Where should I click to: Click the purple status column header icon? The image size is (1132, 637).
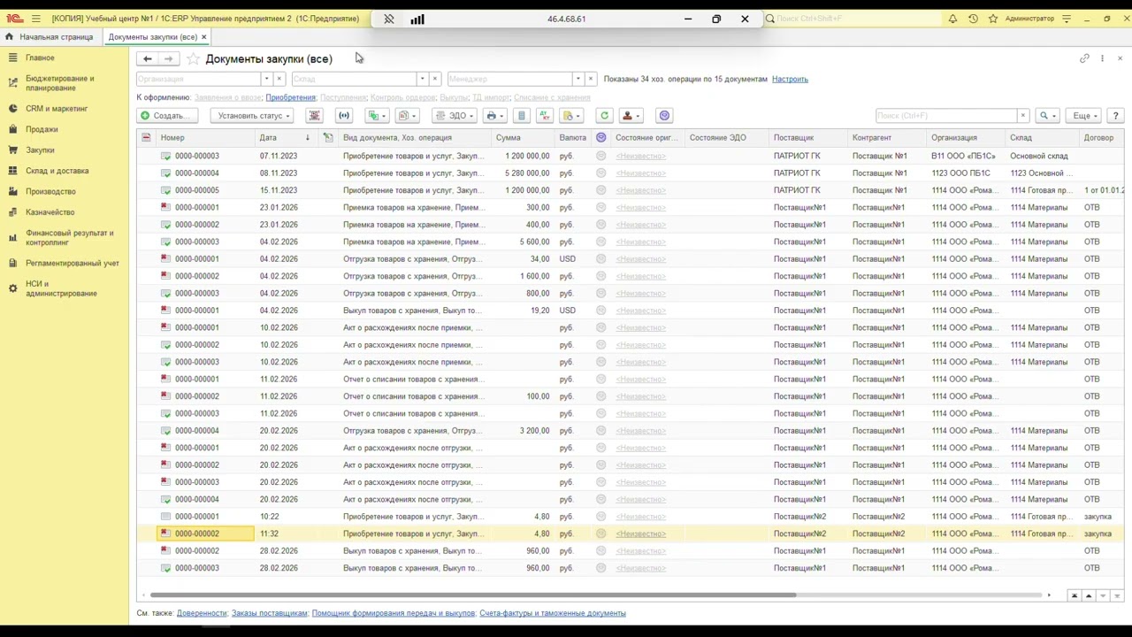pyautogui.click(x=600, y=138)
